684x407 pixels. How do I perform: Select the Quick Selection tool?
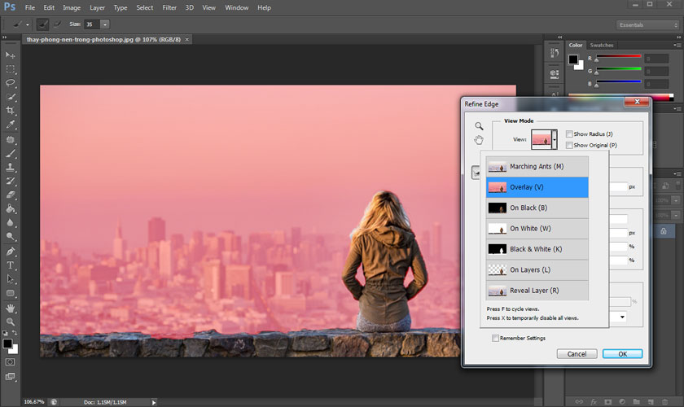click(x=11, y=96)
